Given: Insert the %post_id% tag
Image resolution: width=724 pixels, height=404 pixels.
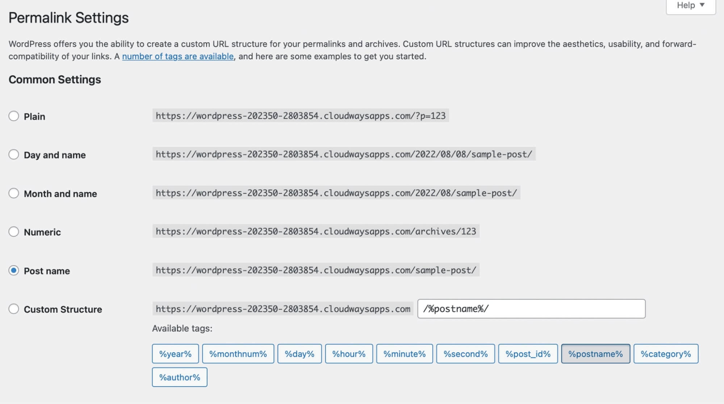Looking at the screenshot, I should (x=528, y=354).
